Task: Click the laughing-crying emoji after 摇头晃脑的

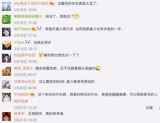Action: coord(98,68)
